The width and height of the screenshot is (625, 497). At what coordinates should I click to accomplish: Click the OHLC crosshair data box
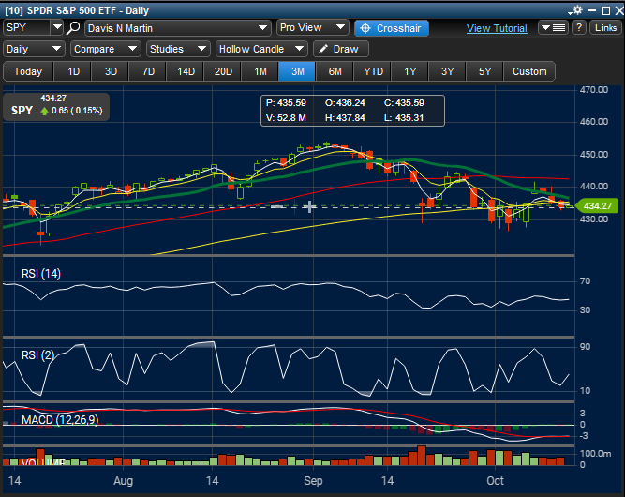pyautogui.click(x=352, y=111)
